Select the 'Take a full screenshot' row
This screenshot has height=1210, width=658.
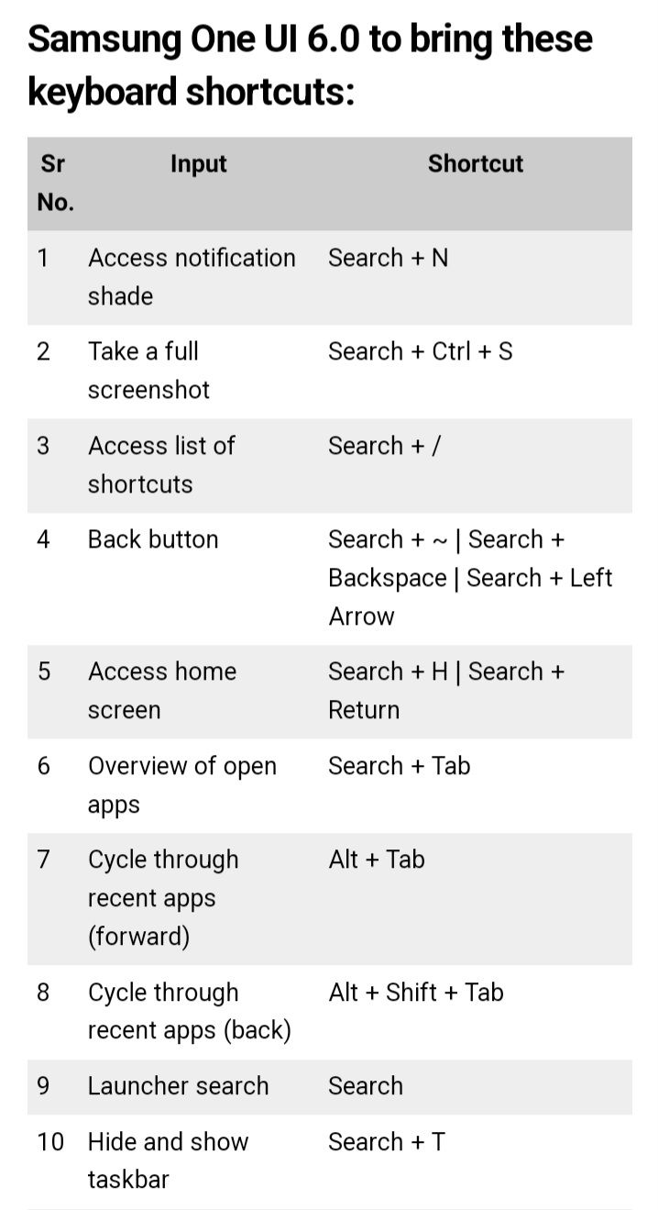coord(330,371)
